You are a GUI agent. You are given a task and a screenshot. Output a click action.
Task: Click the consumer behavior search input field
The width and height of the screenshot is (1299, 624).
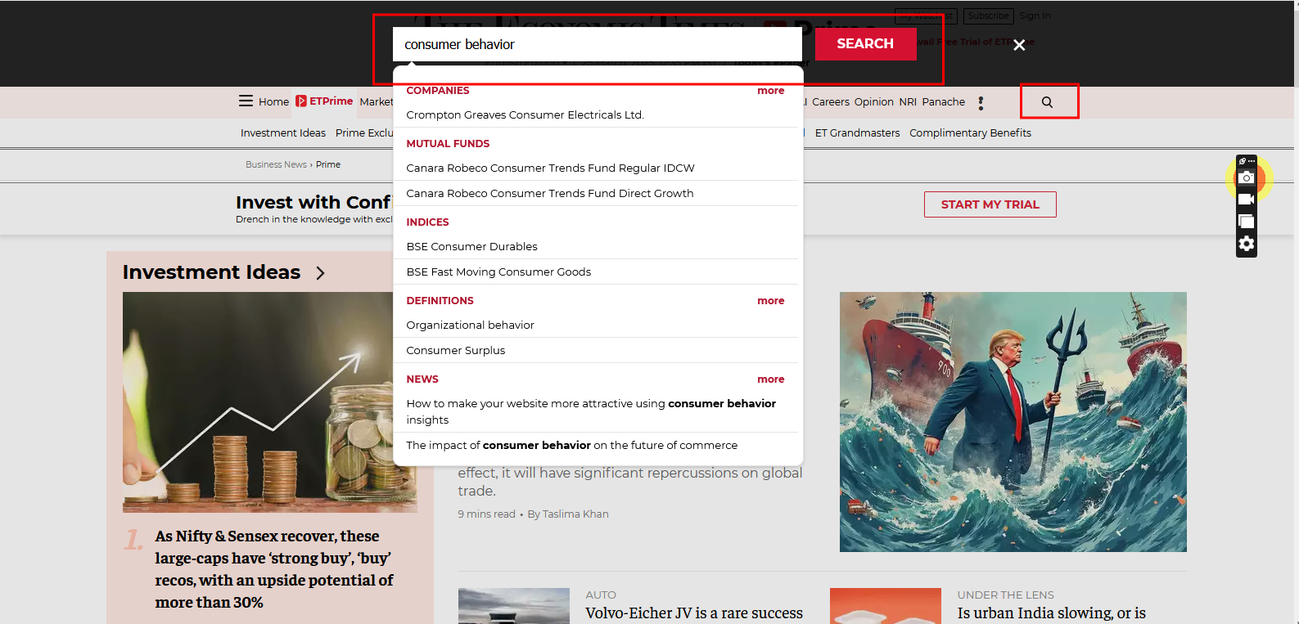pyautogui.click(x=597, y=44)
